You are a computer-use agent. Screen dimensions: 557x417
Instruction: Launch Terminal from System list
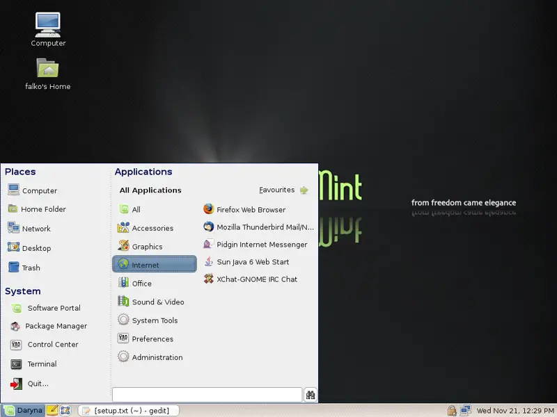pyautogui.click(x=33, y=363)
